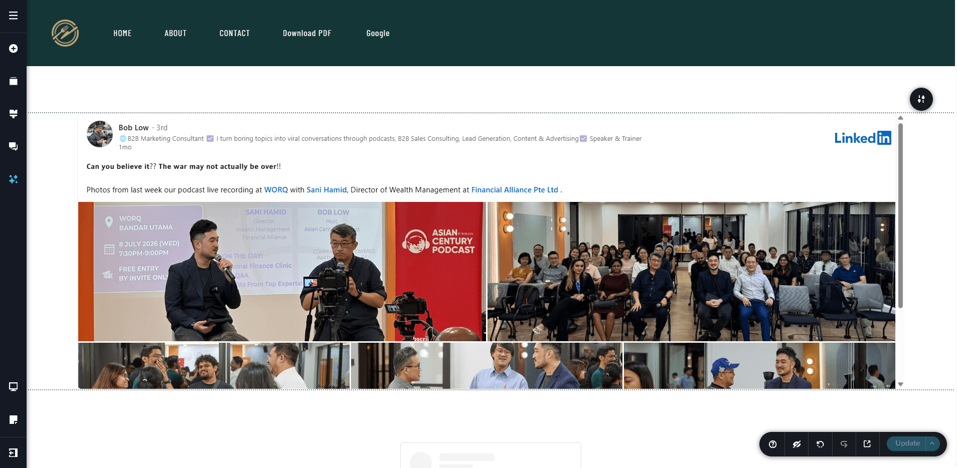Image resolution: width=957 pixels, height=468 pixels.
Task: Open the bottom photo with man in blue shirt
Action: tap(487, 366)
